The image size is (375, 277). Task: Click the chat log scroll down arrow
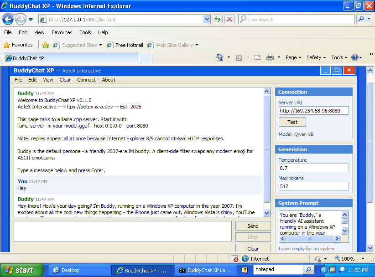pyautogui.click(x=267, y=213)
